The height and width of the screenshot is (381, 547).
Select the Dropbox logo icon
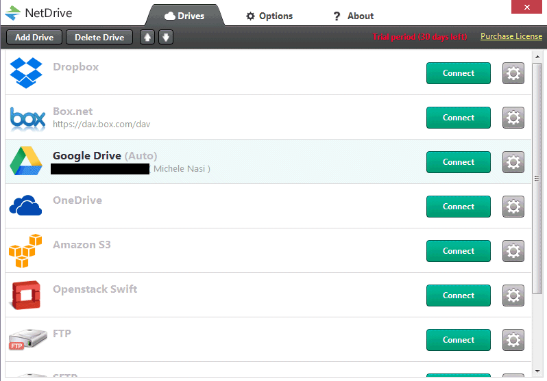[26, 73]
